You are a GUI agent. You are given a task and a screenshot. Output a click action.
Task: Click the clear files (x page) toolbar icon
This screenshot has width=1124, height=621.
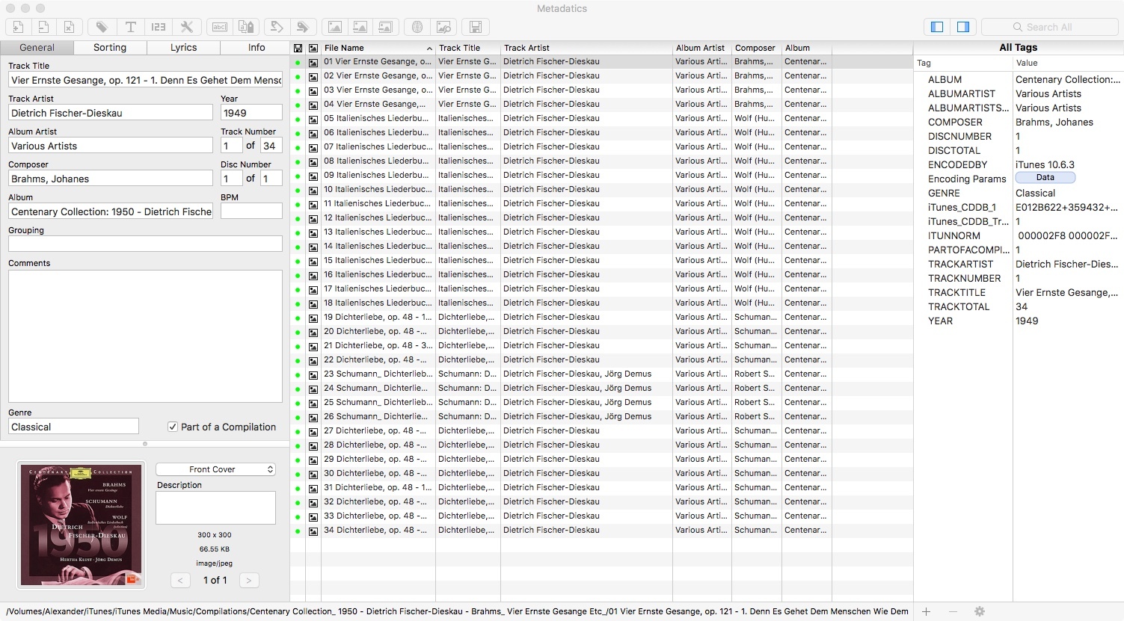coord(69,27)
